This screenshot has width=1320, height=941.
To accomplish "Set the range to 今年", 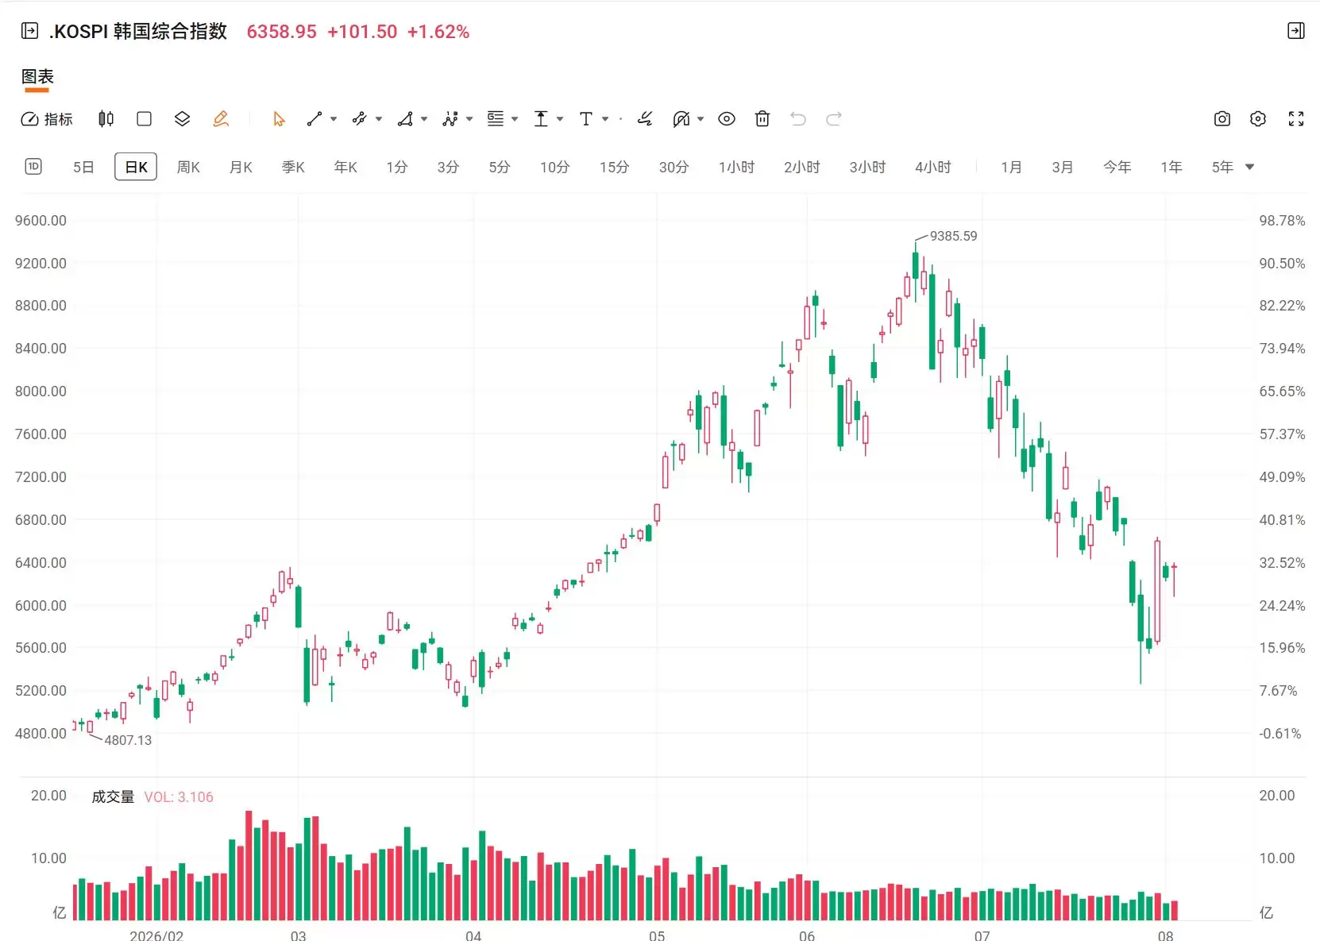I will pos(1117,167).
